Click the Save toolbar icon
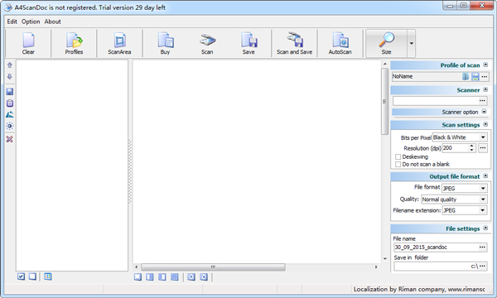Viewport: 497px width, 298px height. 248,43
